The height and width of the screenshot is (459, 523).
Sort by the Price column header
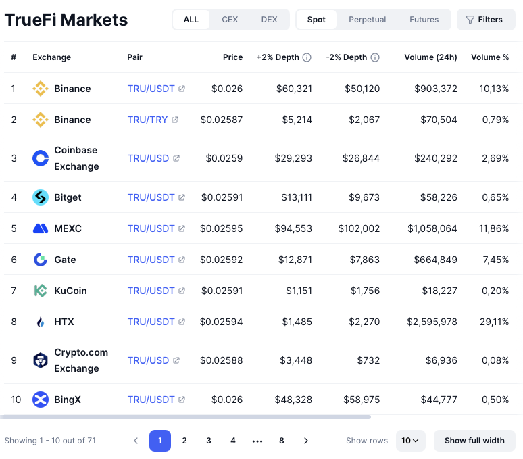232,57
